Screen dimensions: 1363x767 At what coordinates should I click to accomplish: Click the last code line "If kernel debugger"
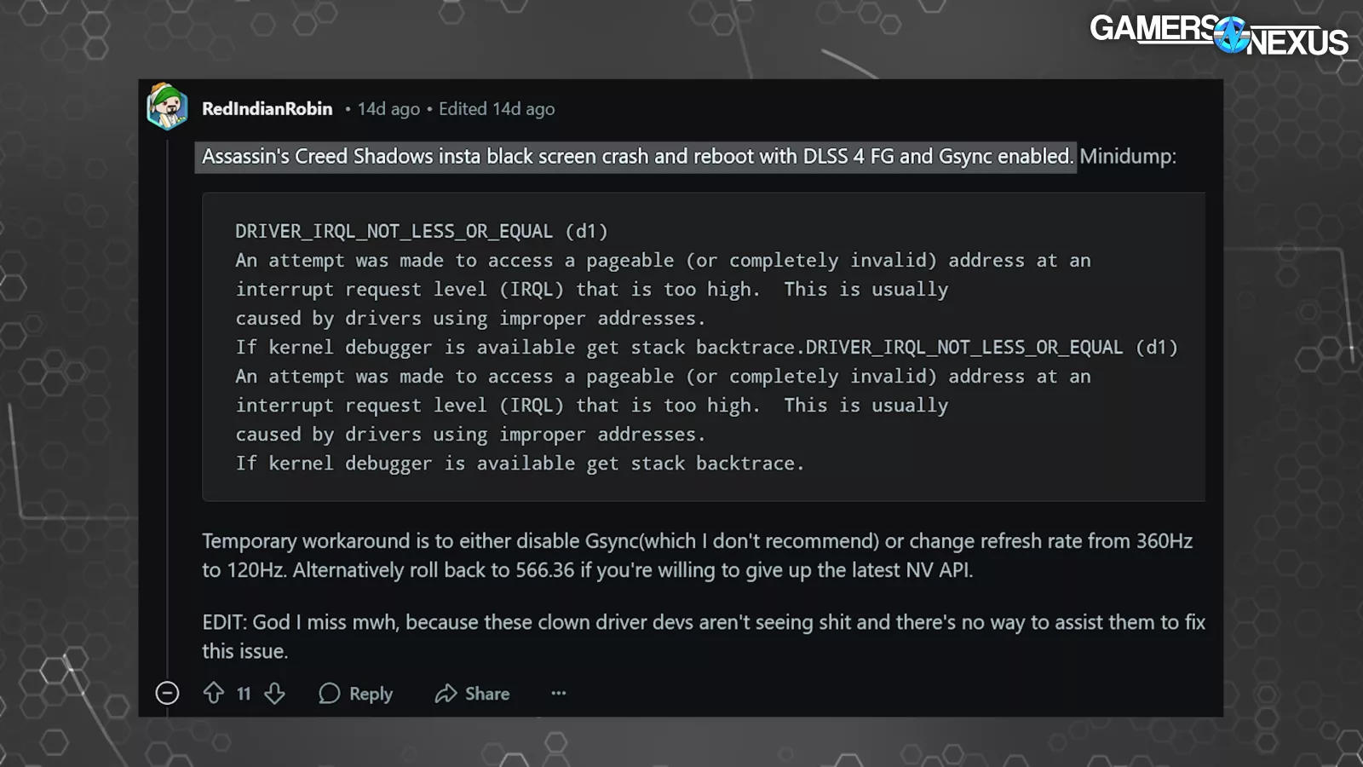[520, 464]
